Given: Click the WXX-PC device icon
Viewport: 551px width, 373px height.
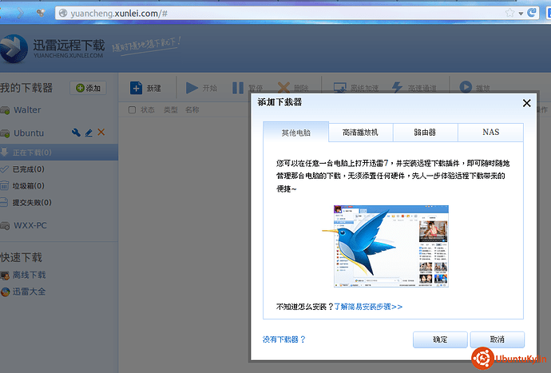Looking at the screenshot, I should tap(5, 226).
